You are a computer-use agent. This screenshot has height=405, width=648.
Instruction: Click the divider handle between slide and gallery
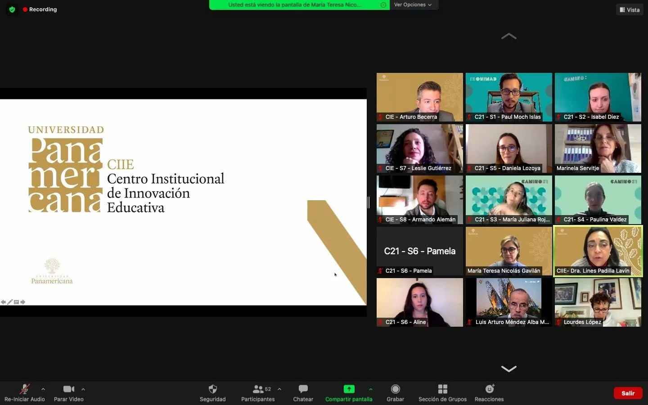click(369, 202)
